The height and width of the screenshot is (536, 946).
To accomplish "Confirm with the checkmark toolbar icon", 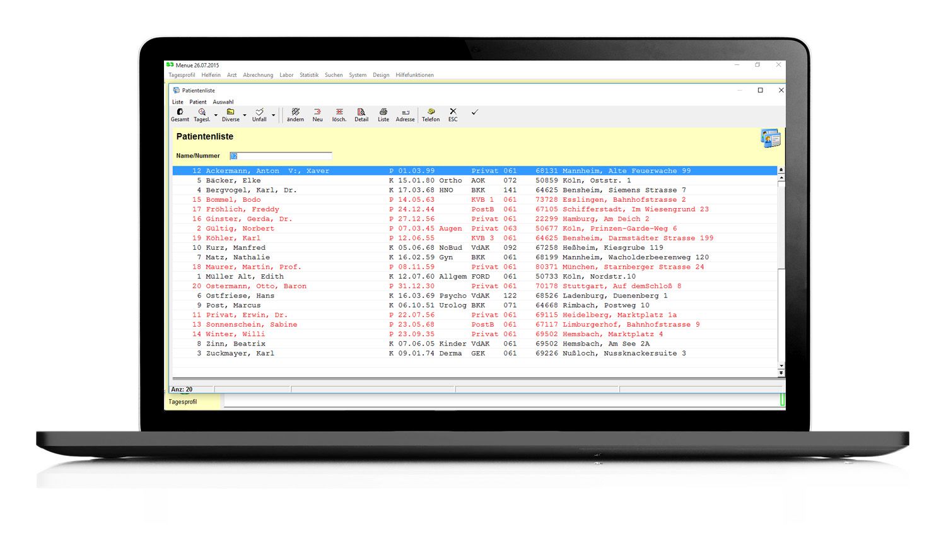I will click(x=475, y=112).
